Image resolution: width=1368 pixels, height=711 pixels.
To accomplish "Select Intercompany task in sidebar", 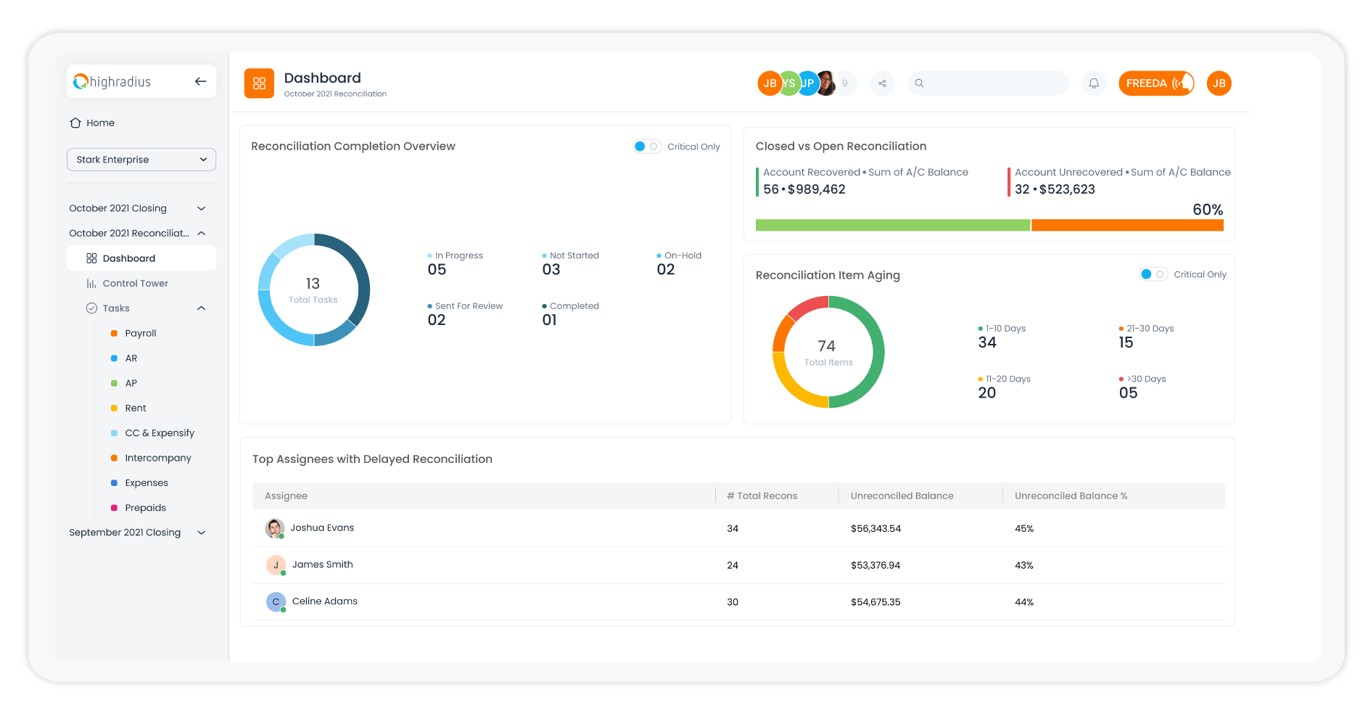I will click(158, 458).
